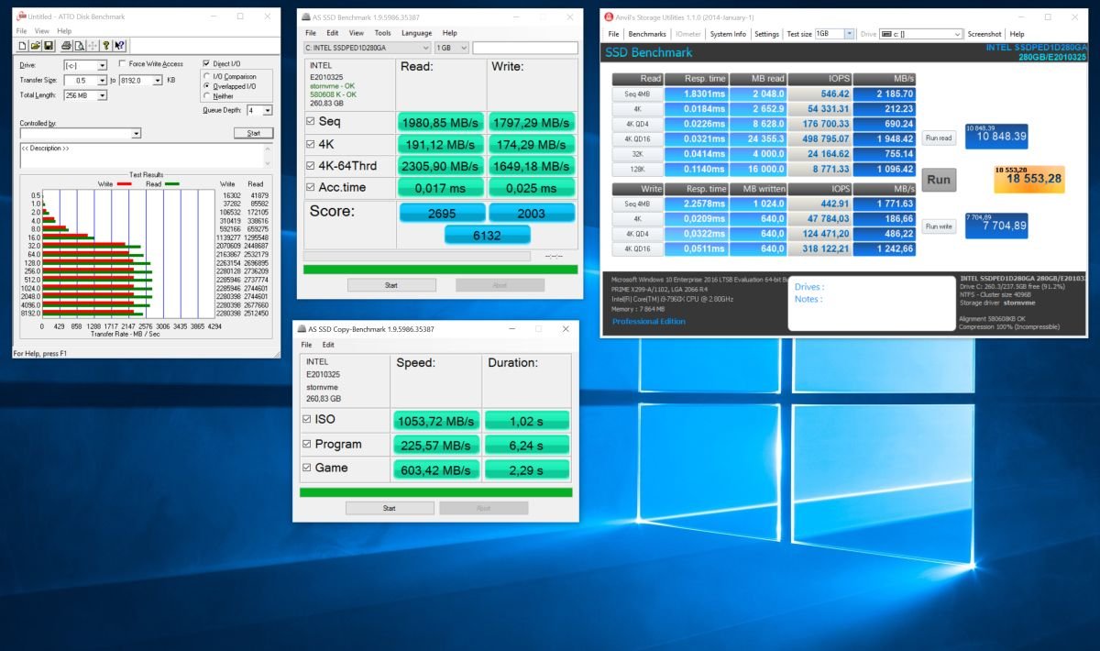Image resolution: width=1100 pixels, height=651 pixels.
Task: Click the Drives and Notes box in Anvil's
Action: [871, 303]
